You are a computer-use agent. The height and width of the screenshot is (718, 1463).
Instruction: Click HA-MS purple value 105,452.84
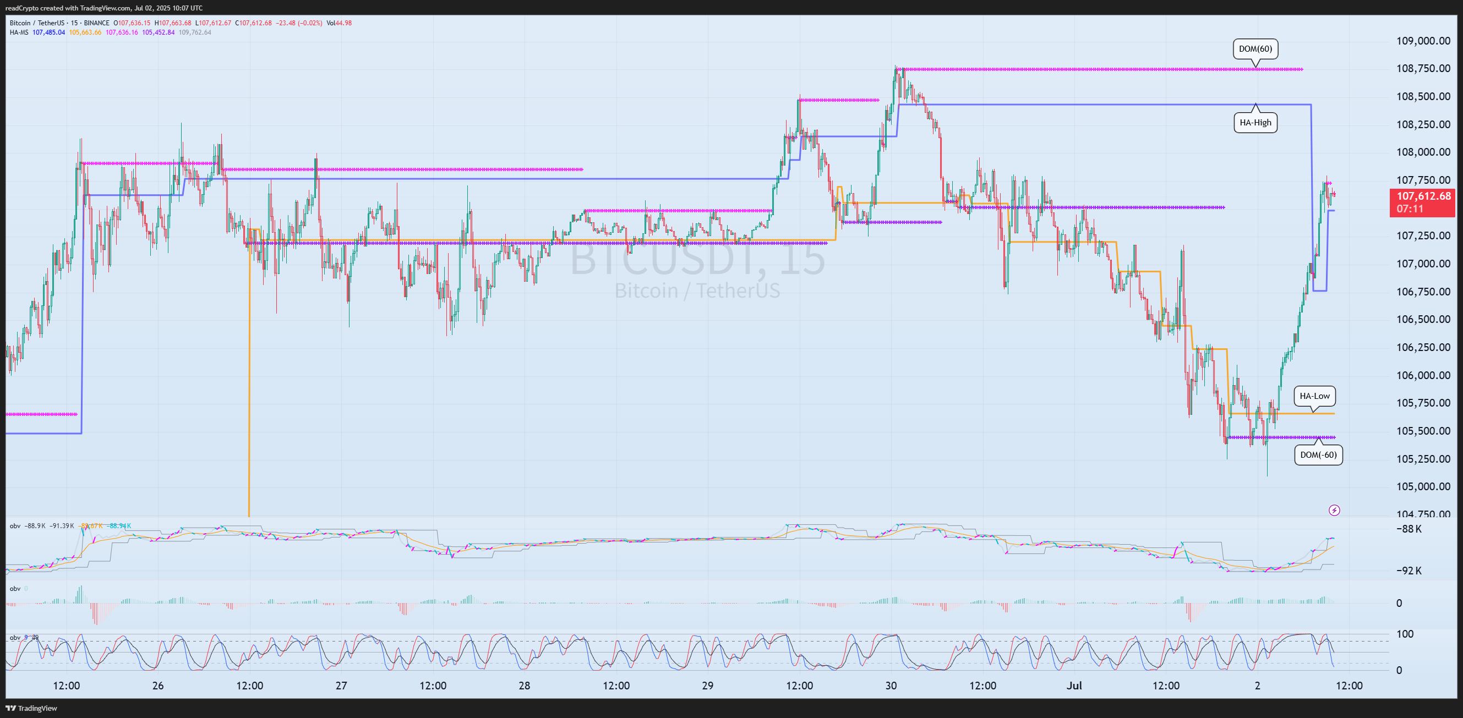pos(159,32)
